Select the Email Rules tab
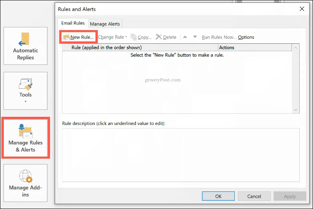The width and height of the screenshot is (313, 209). pos(73,23)
